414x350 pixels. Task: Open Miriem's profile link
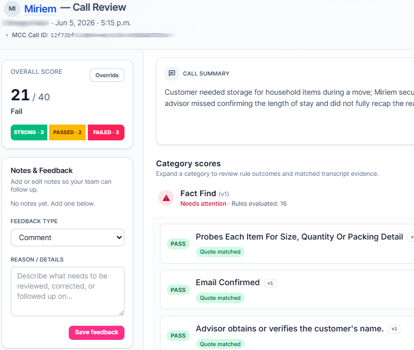[40, 8]
